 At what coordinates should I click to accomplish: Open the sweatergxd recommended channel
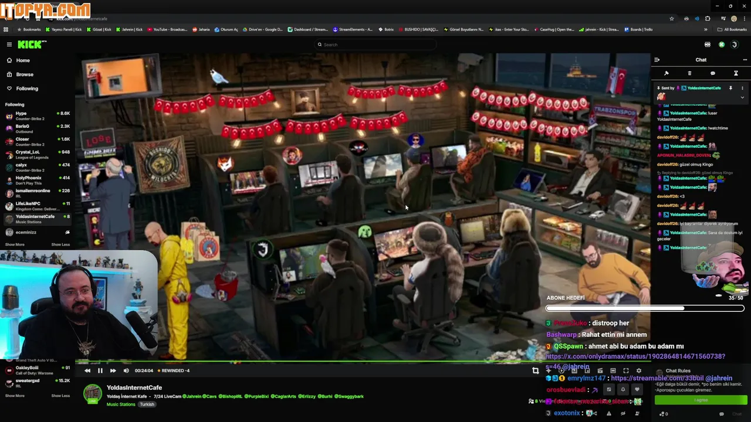pyautogui.click(x=38, y=383)
